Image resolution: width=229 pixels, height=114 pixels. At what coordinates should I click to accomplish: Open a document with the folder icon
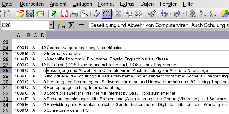click(x=20, y=14)
